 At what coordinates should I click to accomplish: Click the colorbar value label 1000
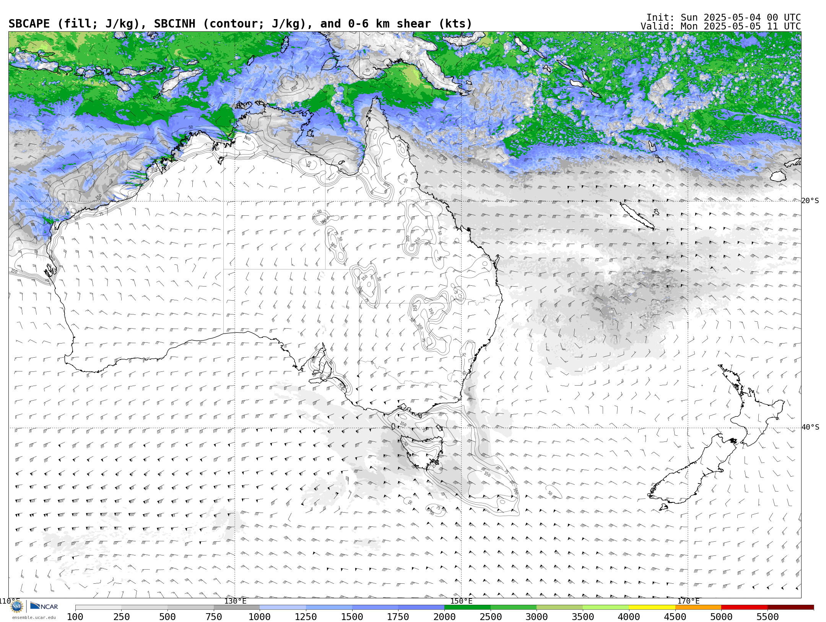[260, 617]
